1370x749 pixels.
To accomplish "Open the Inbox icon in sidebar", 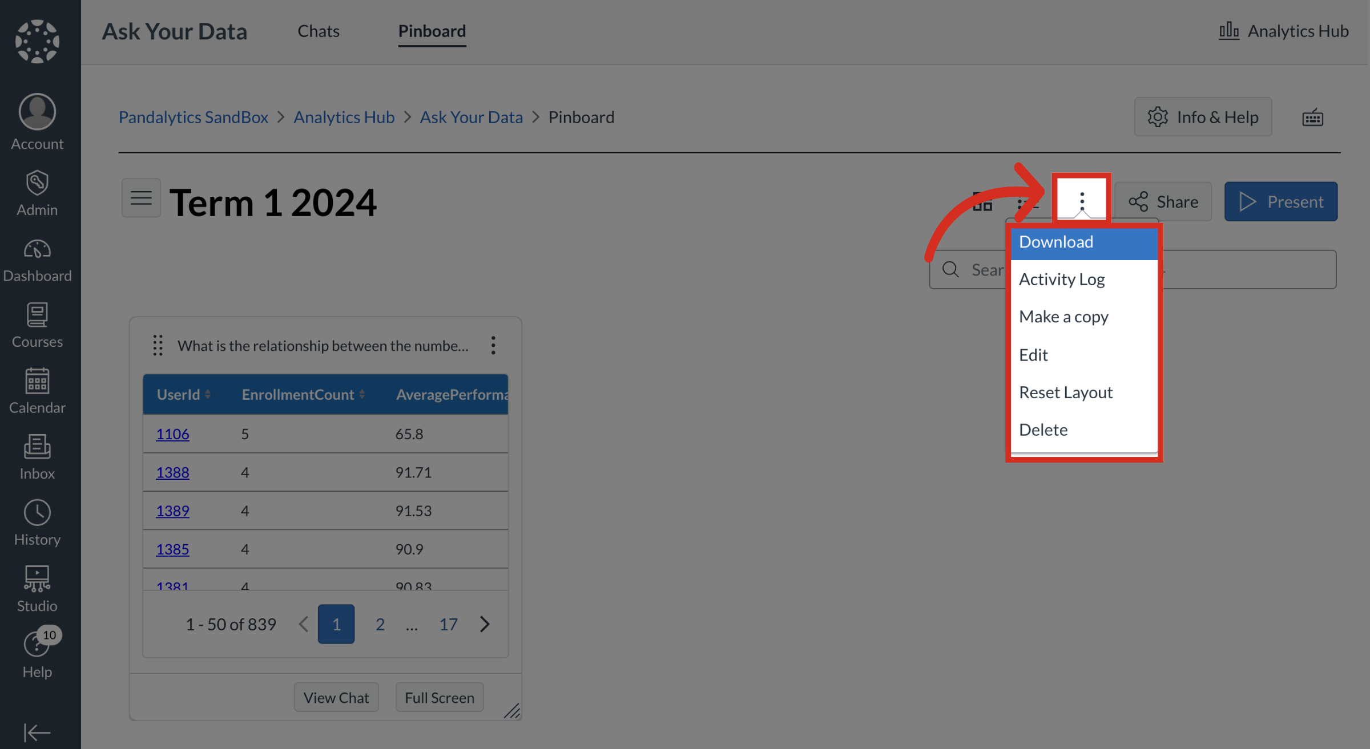I will coord(37,447).
